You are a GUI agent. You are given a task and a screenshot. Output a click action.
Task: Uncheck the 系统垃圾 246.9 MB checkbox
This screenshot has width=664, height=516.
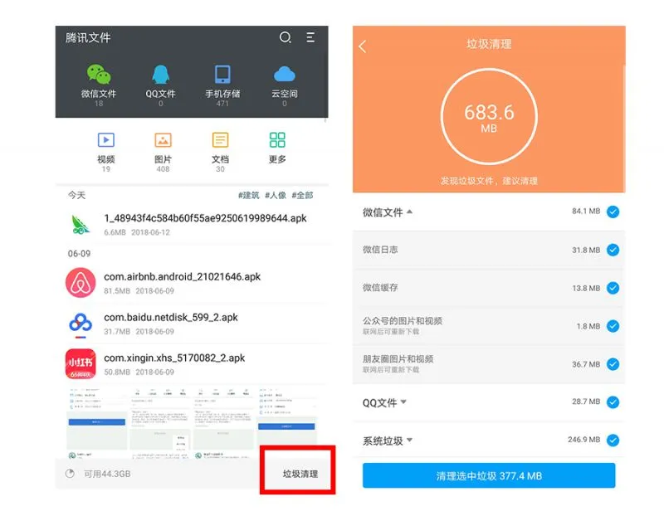[x=613, y=441]
